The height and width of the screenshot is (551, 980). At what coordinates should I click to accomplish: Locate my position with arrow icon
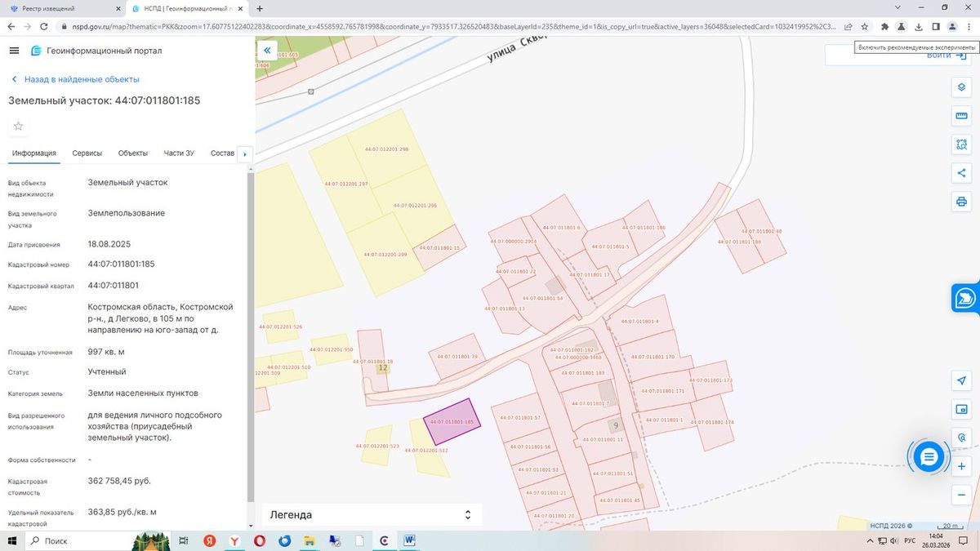pyautogui.click(x=961, y=381)
